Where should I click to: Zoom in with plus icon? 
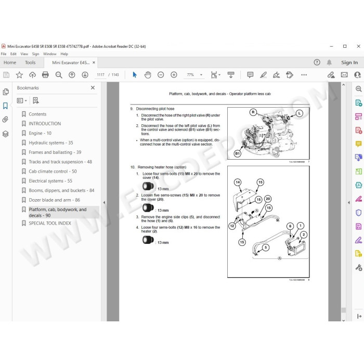[174, 75]
